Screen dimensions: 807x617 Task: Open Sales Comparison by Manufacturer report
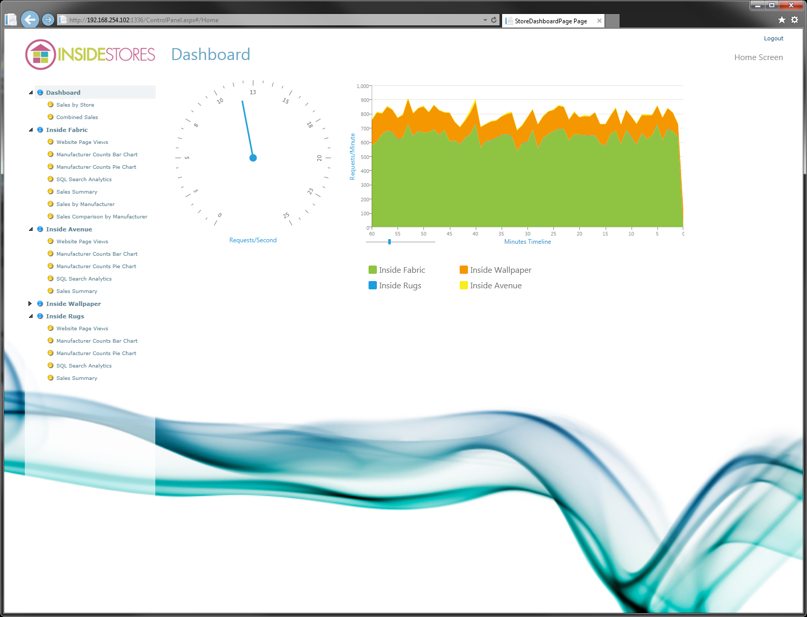(x=102, y=217)
